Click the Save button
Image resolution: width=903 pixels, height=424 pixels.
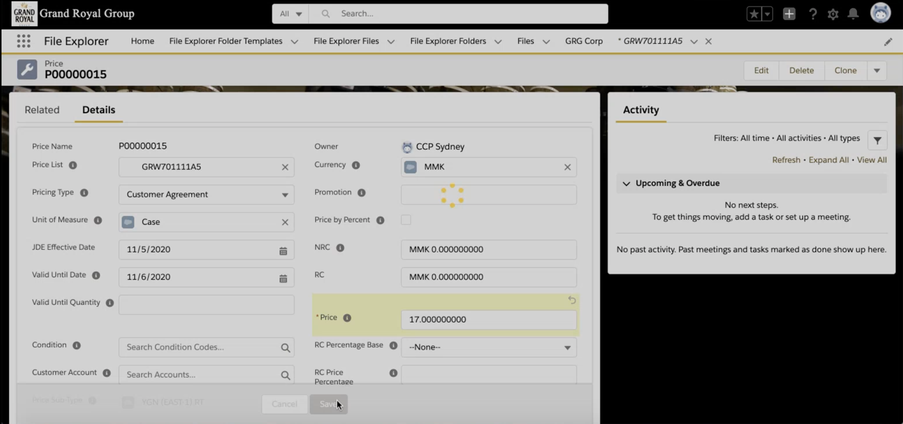328,404
